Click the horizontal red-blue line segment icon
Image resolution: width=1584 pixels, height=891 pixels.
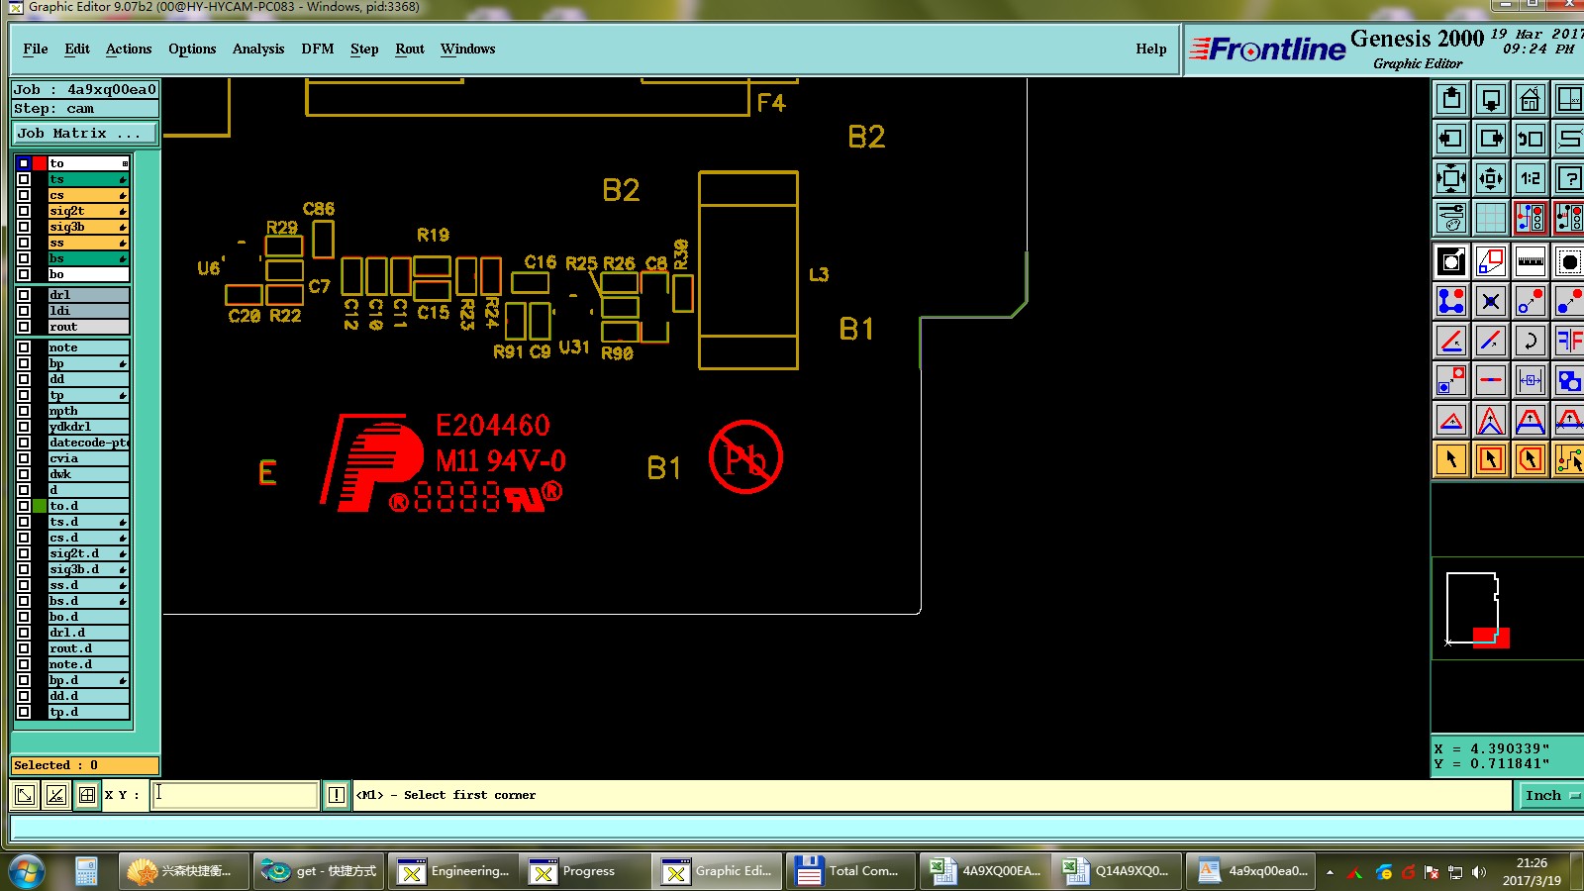[x=1491, y=380]
